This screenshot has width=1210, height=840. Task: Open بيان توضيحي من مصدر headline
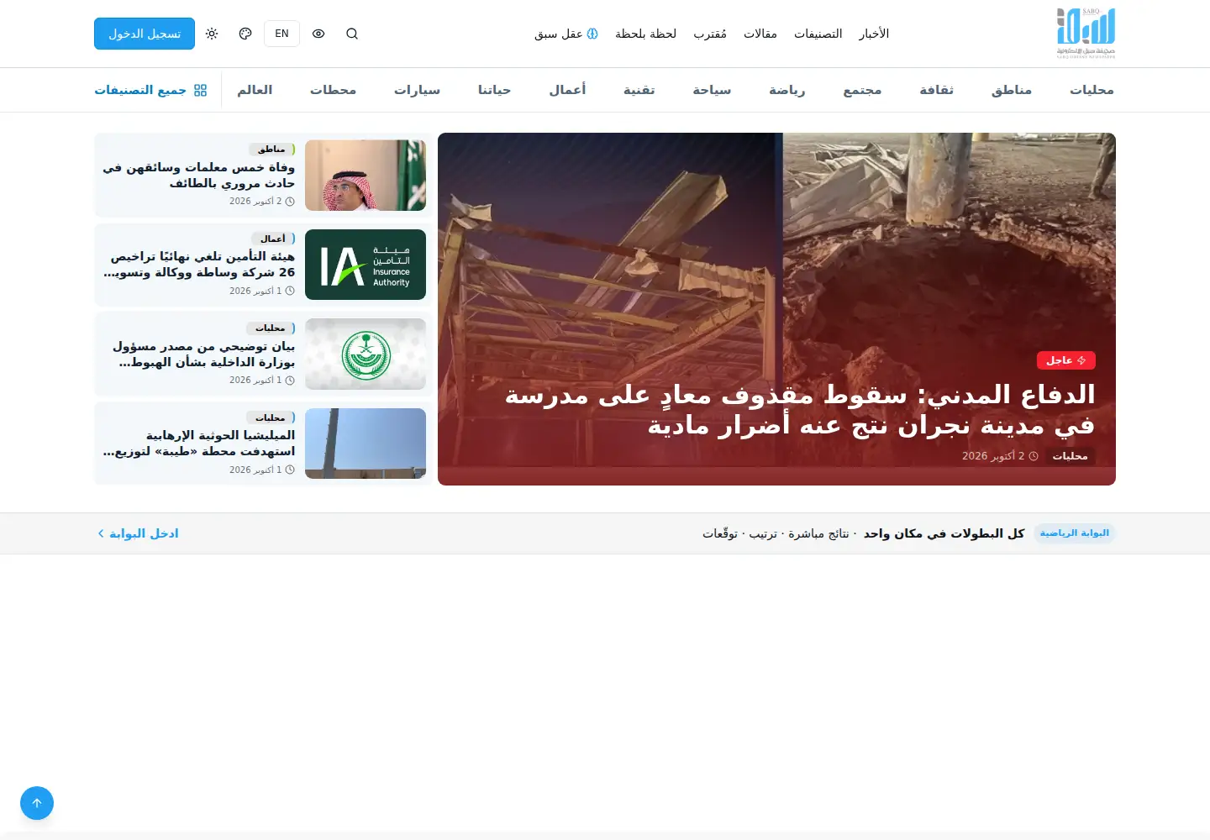click(x=205, y=354)
